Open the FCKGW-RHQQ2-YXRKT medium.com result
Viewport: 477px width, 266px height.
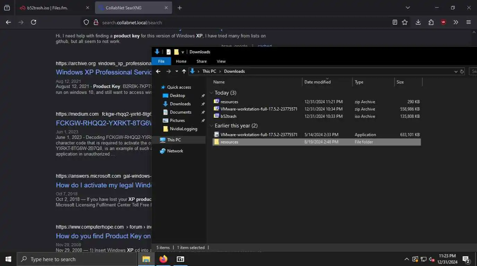tap(104, 123)
